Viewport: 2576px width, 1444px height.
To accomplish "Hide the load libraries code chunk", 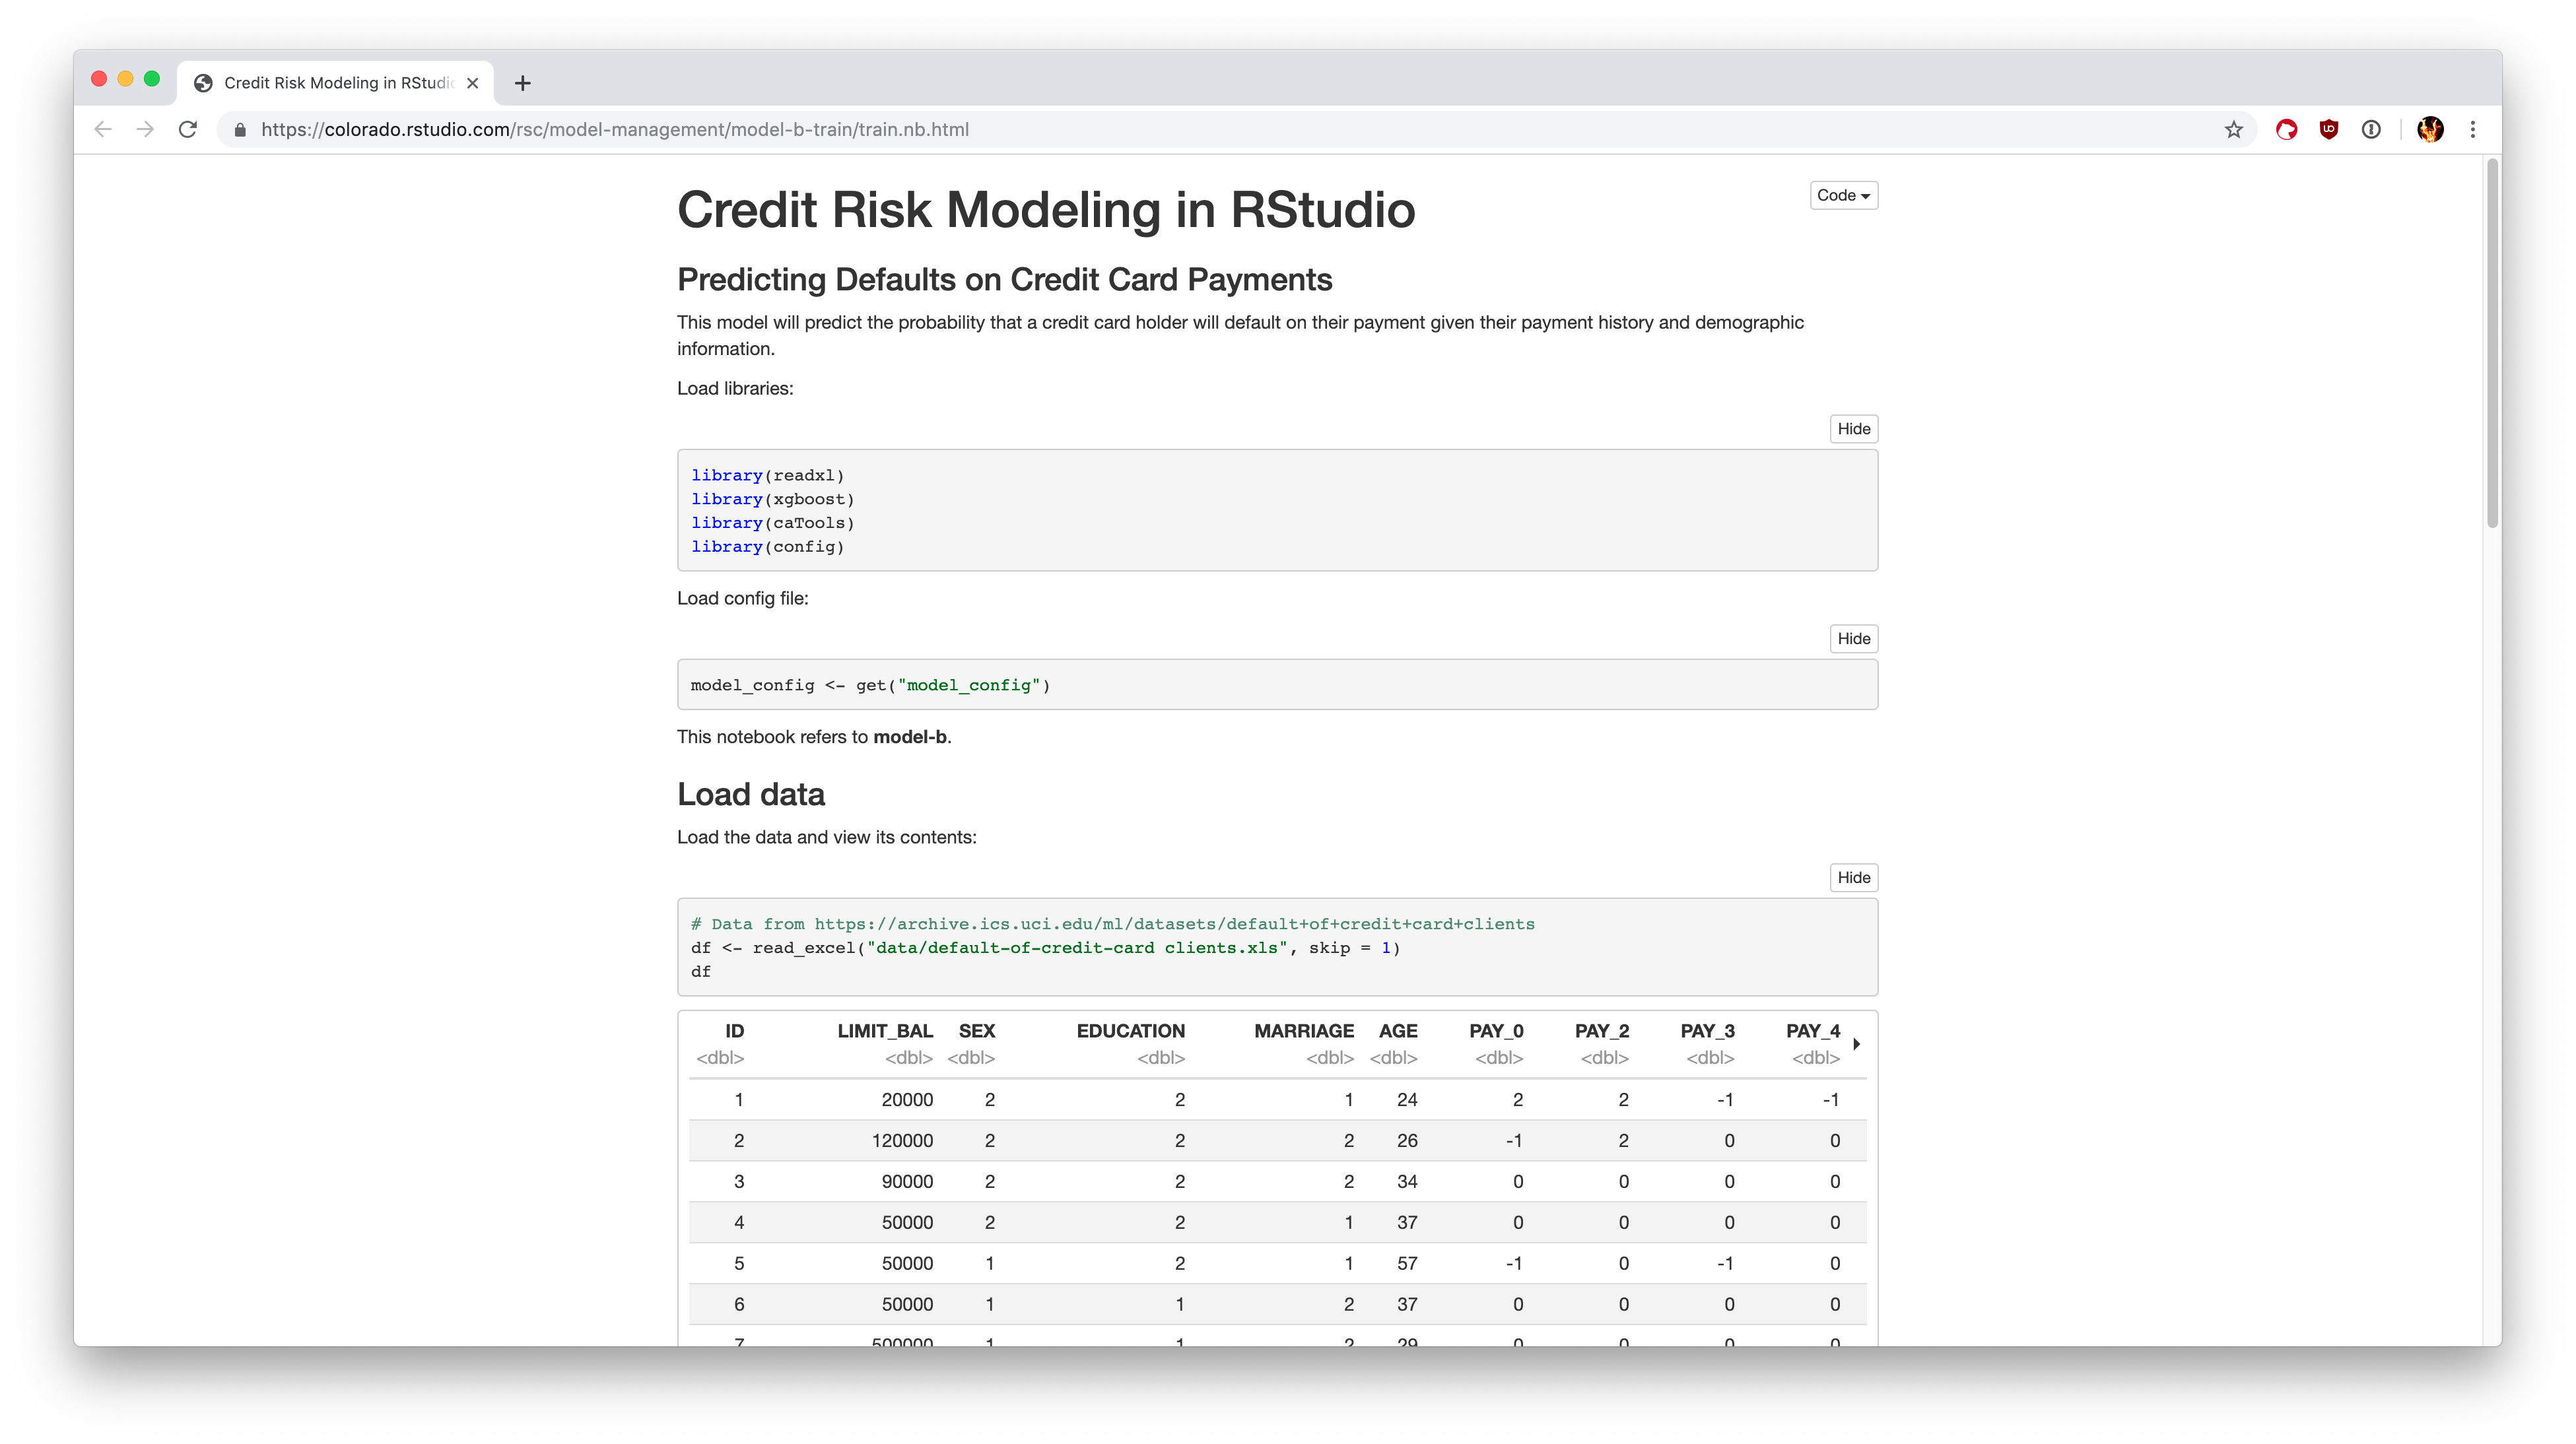I will (1853, 429).
